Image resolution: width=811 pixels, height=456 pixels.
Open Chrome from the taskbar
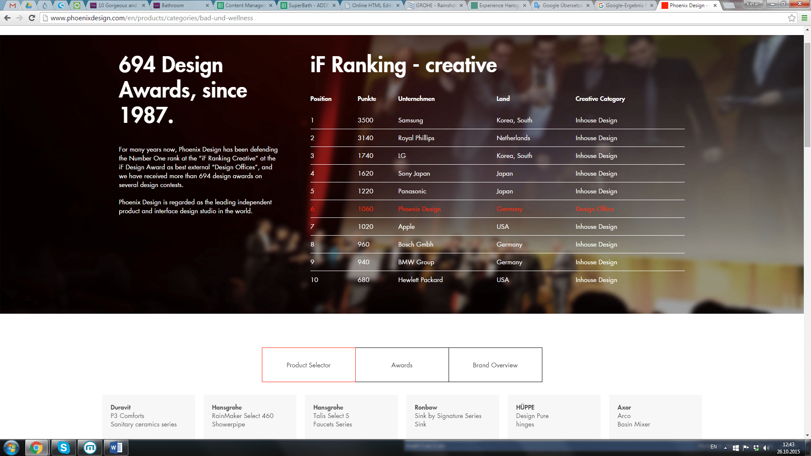[36, 448]
